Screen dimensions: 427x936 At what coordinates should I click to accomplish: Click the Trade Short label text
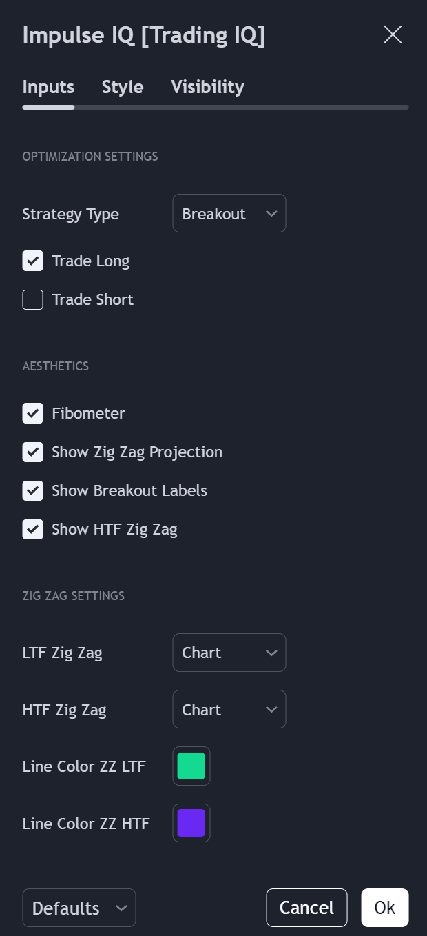tap(92, 299)
